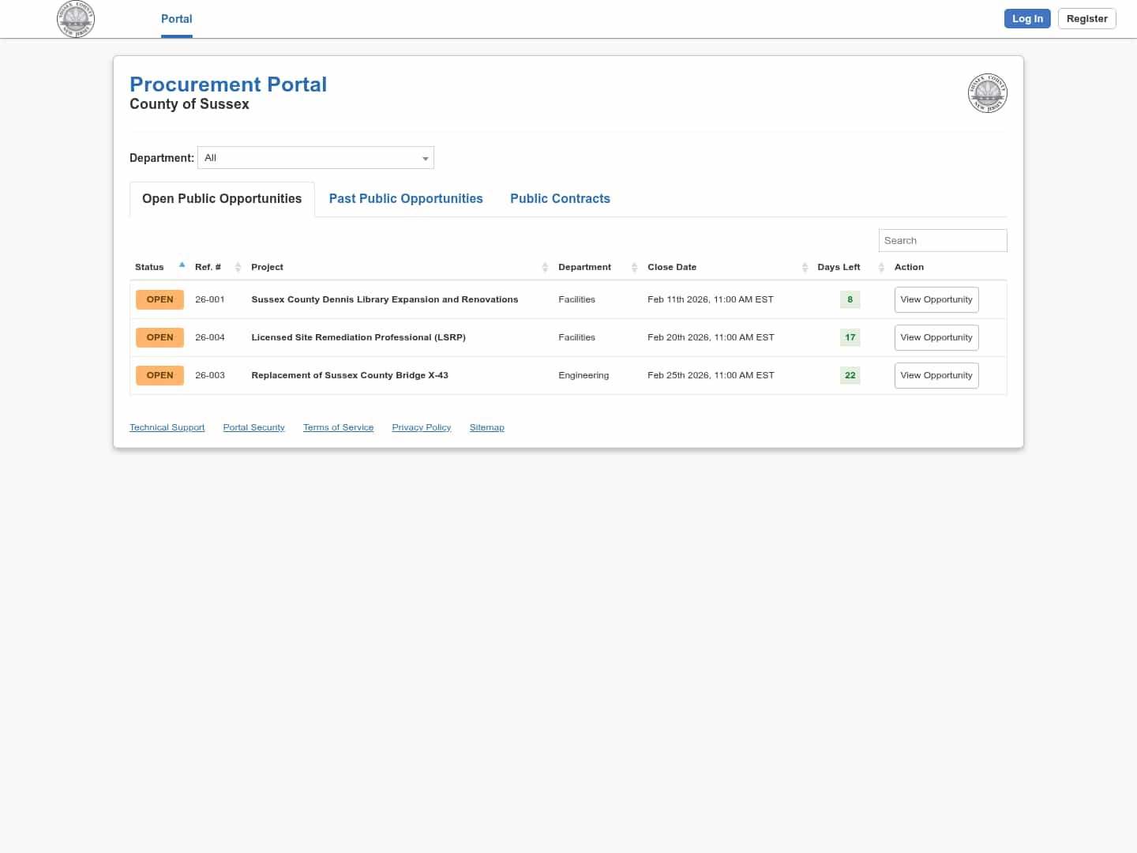Click the Portal navigation item
Viewport: 1137px width, 853px height.
point(176,19)
